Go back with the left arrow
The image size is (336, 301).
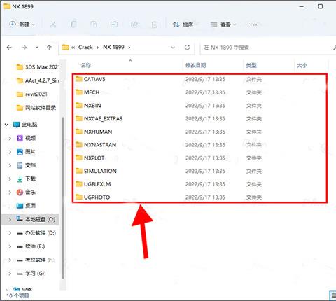click(x=9, y=48)
